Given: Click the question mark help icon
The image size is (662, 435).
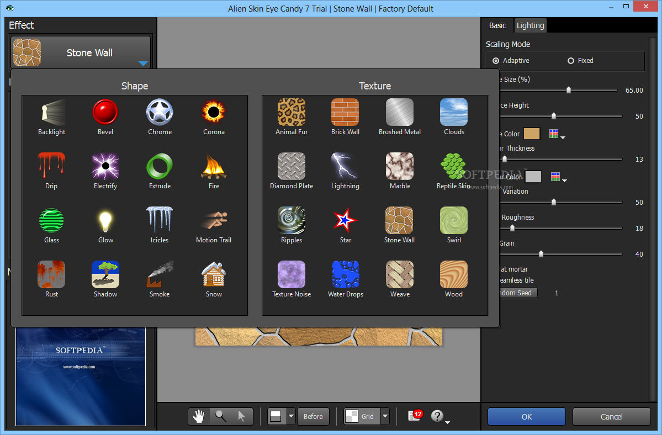Looking at the screenshot, I should pos(437,416).
